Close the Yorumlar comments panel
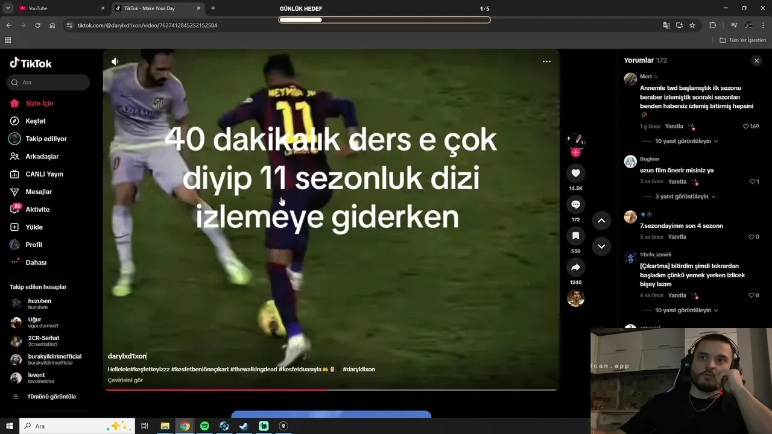Screen dimensions: 772x434 pos(756,61)
